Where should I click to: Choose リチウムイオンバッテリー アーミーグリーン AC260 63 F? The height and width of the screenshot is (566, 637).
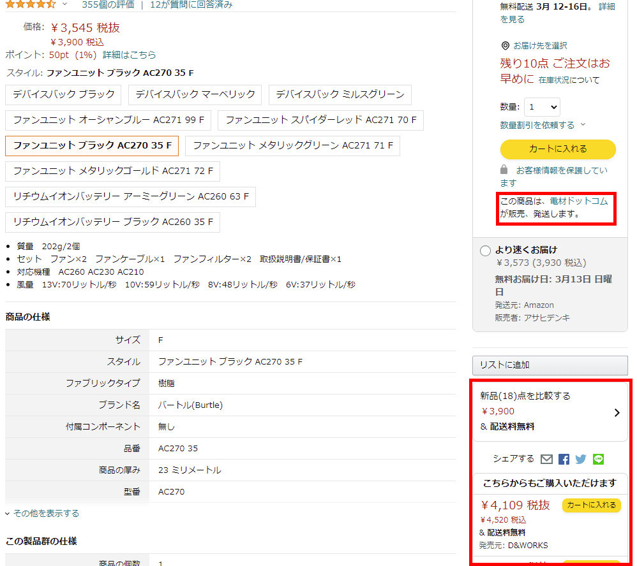click(x=131, y=196)
